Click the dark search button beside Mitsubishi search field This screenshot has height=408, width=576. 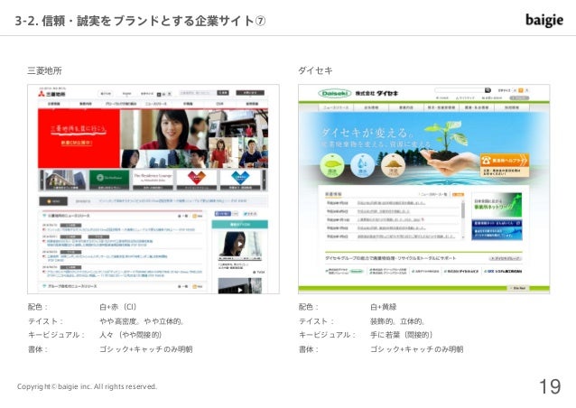(x=223, y=93)
